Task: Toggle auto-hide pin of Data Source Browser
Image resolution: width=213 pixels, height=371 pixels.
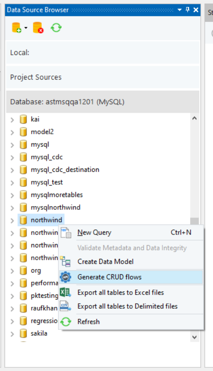Action: [188, 10]
